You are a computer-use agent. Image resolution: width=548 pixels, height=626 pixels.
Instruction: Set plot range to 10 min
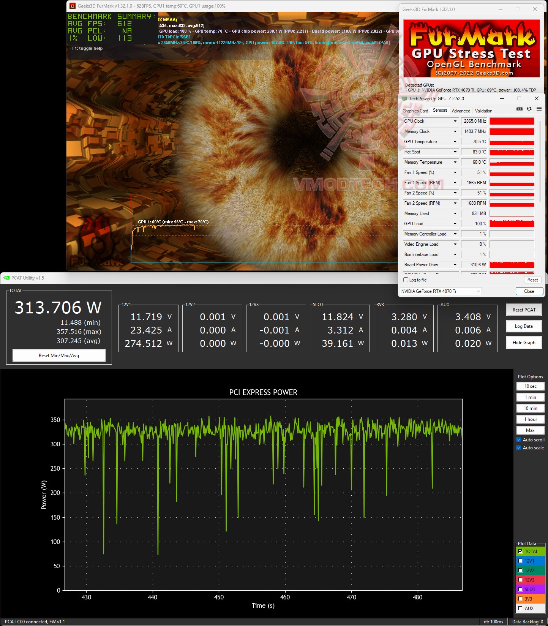[531, 408]
